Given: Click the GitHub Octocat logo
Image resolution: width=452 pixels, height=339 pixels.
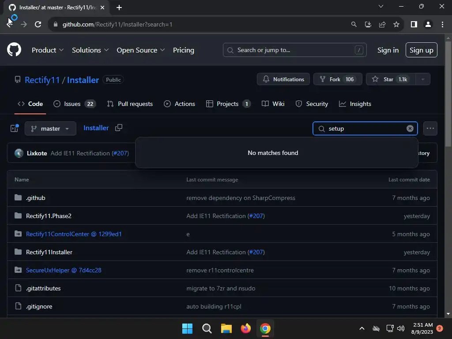Looking at the screenshot, I should pyautogui.click(x=14, y=49).
